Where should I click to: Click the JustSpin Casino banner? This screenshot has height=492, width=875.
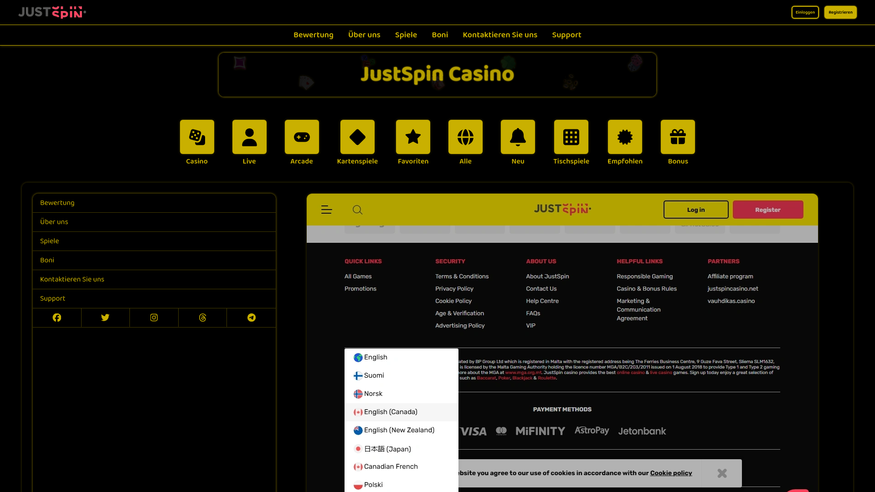[437, 75]
